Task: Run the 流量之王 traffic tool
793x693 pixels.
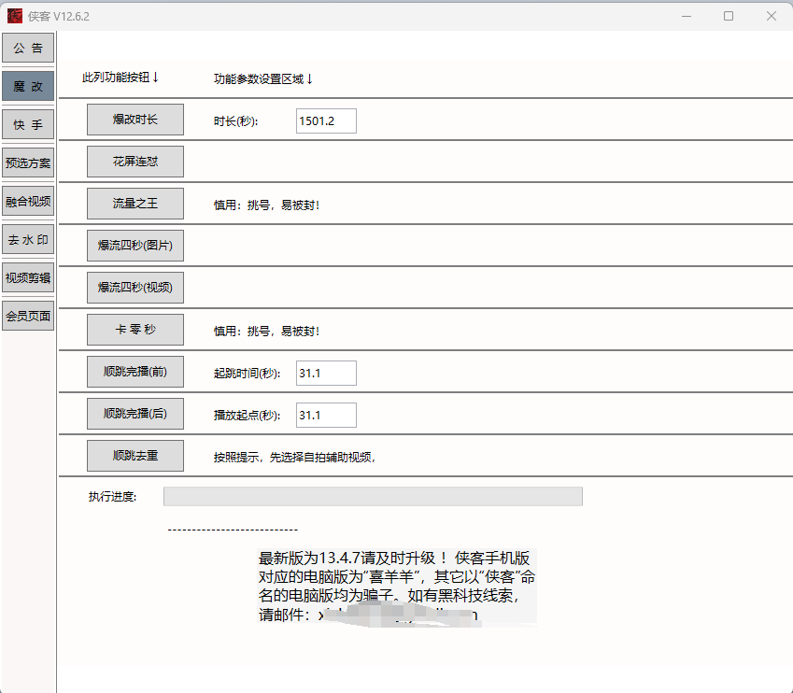Action: (x=135, y=204)
